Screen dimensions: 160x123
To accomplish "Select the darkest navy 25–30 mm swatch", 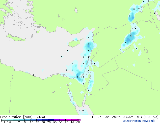I will (x=51, y=120).
